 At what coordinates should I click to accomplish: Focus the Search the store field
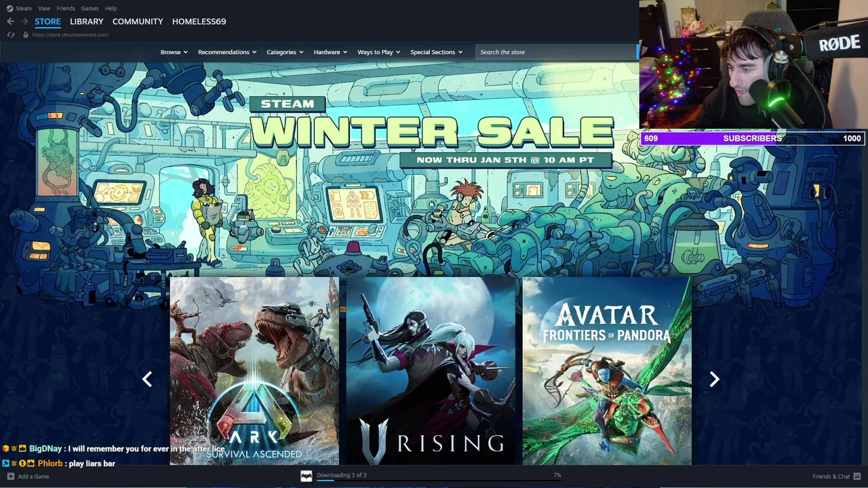556,52
